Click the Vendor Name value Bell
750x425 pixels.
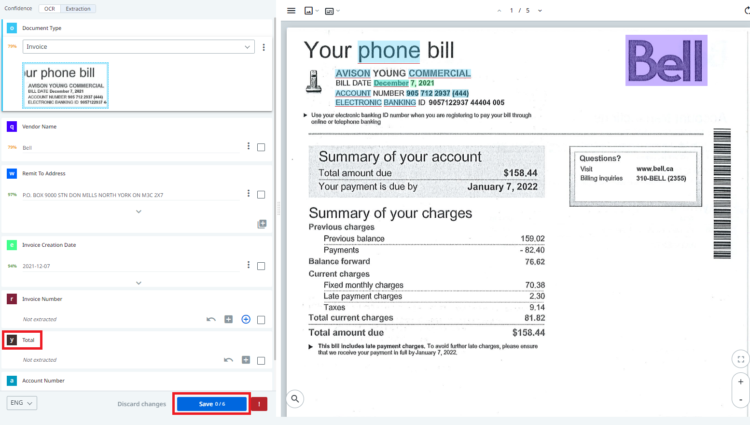click(x=131, y=148)
